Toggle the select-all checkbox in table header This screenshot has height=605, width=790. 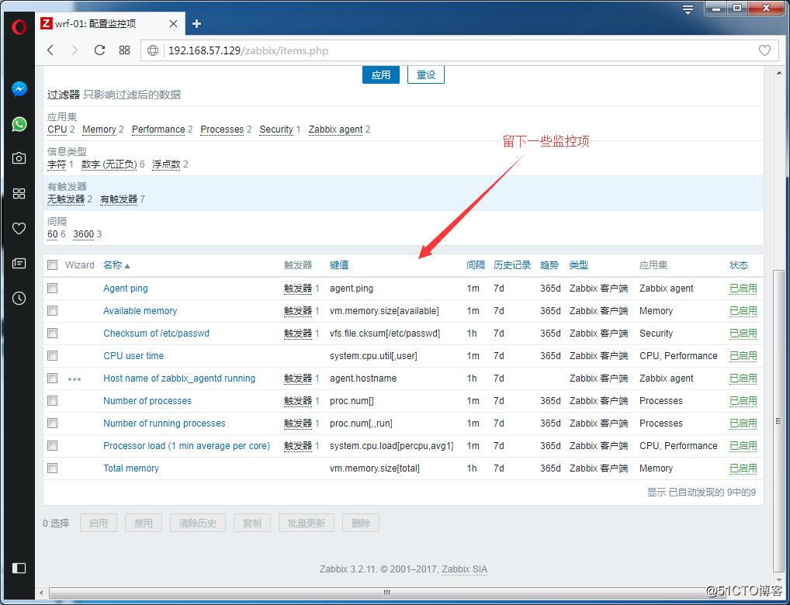[53, 265]
